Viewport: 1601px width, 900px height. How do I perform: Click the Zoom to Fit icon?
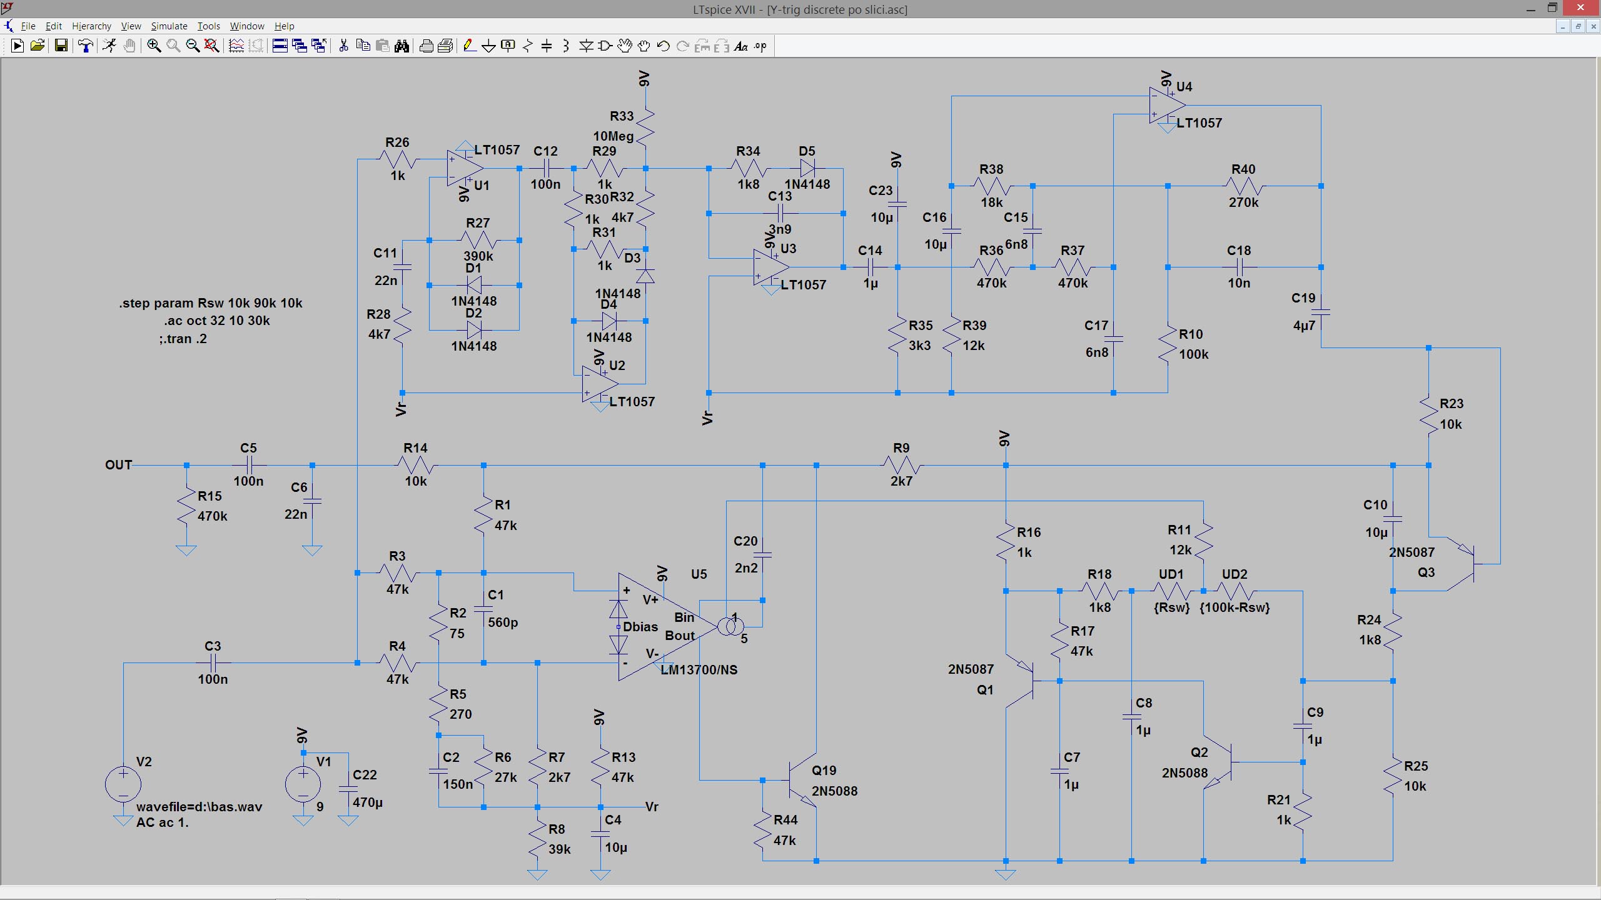[x=212, y=46]
